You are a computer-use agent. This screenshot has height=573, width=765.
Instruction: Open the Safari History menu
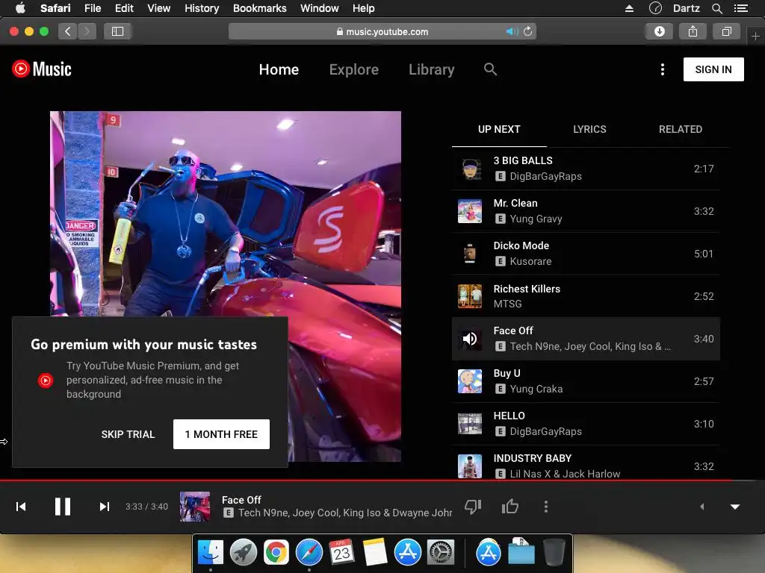click(202, 8)
